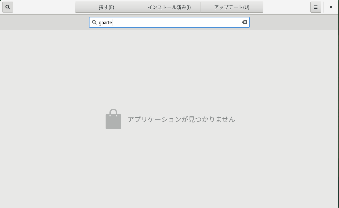339x208 pixels.
Task: View installed apps via インストール済み
Action: tap(169, 7)
